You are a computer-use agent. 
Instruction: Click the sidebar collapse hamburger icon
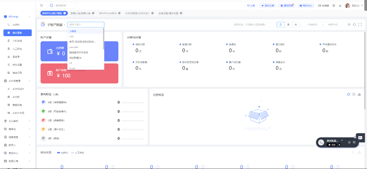42,5
